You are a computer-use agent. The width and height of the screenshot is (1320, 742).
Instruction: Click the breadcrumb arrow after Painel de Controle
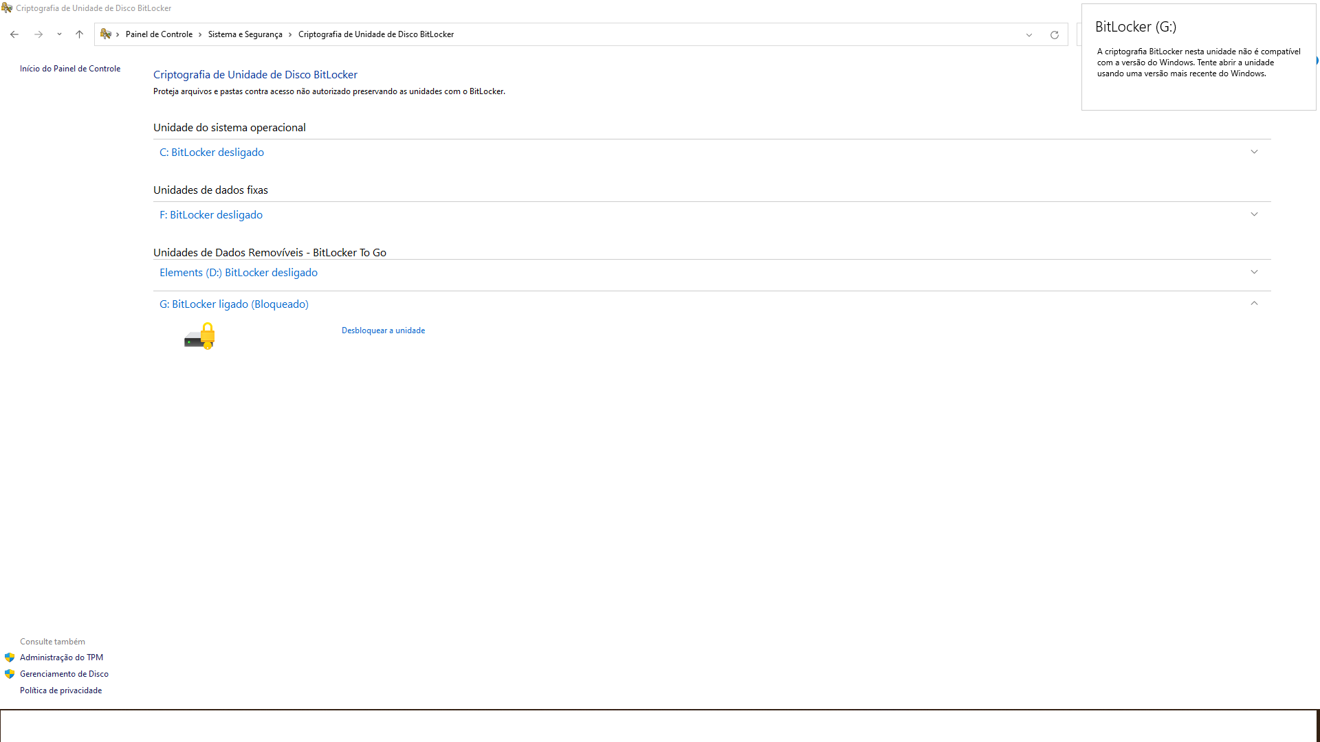coord(200,34)
